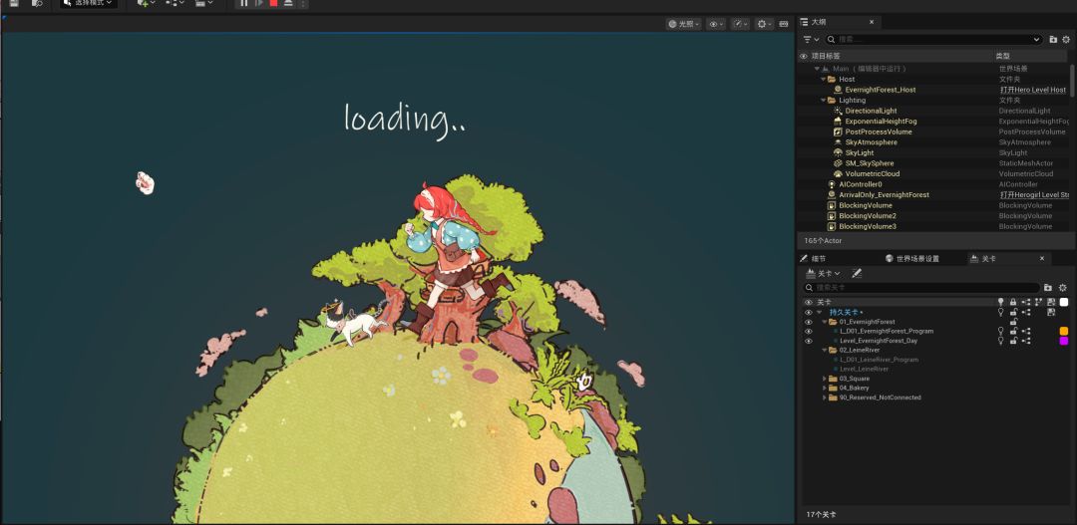Viewport: 1077px width, 525px height.
Task: Toggle visibility of 持久关卡 persistent level
Action: pyautogui.click(x=808, y=312)
